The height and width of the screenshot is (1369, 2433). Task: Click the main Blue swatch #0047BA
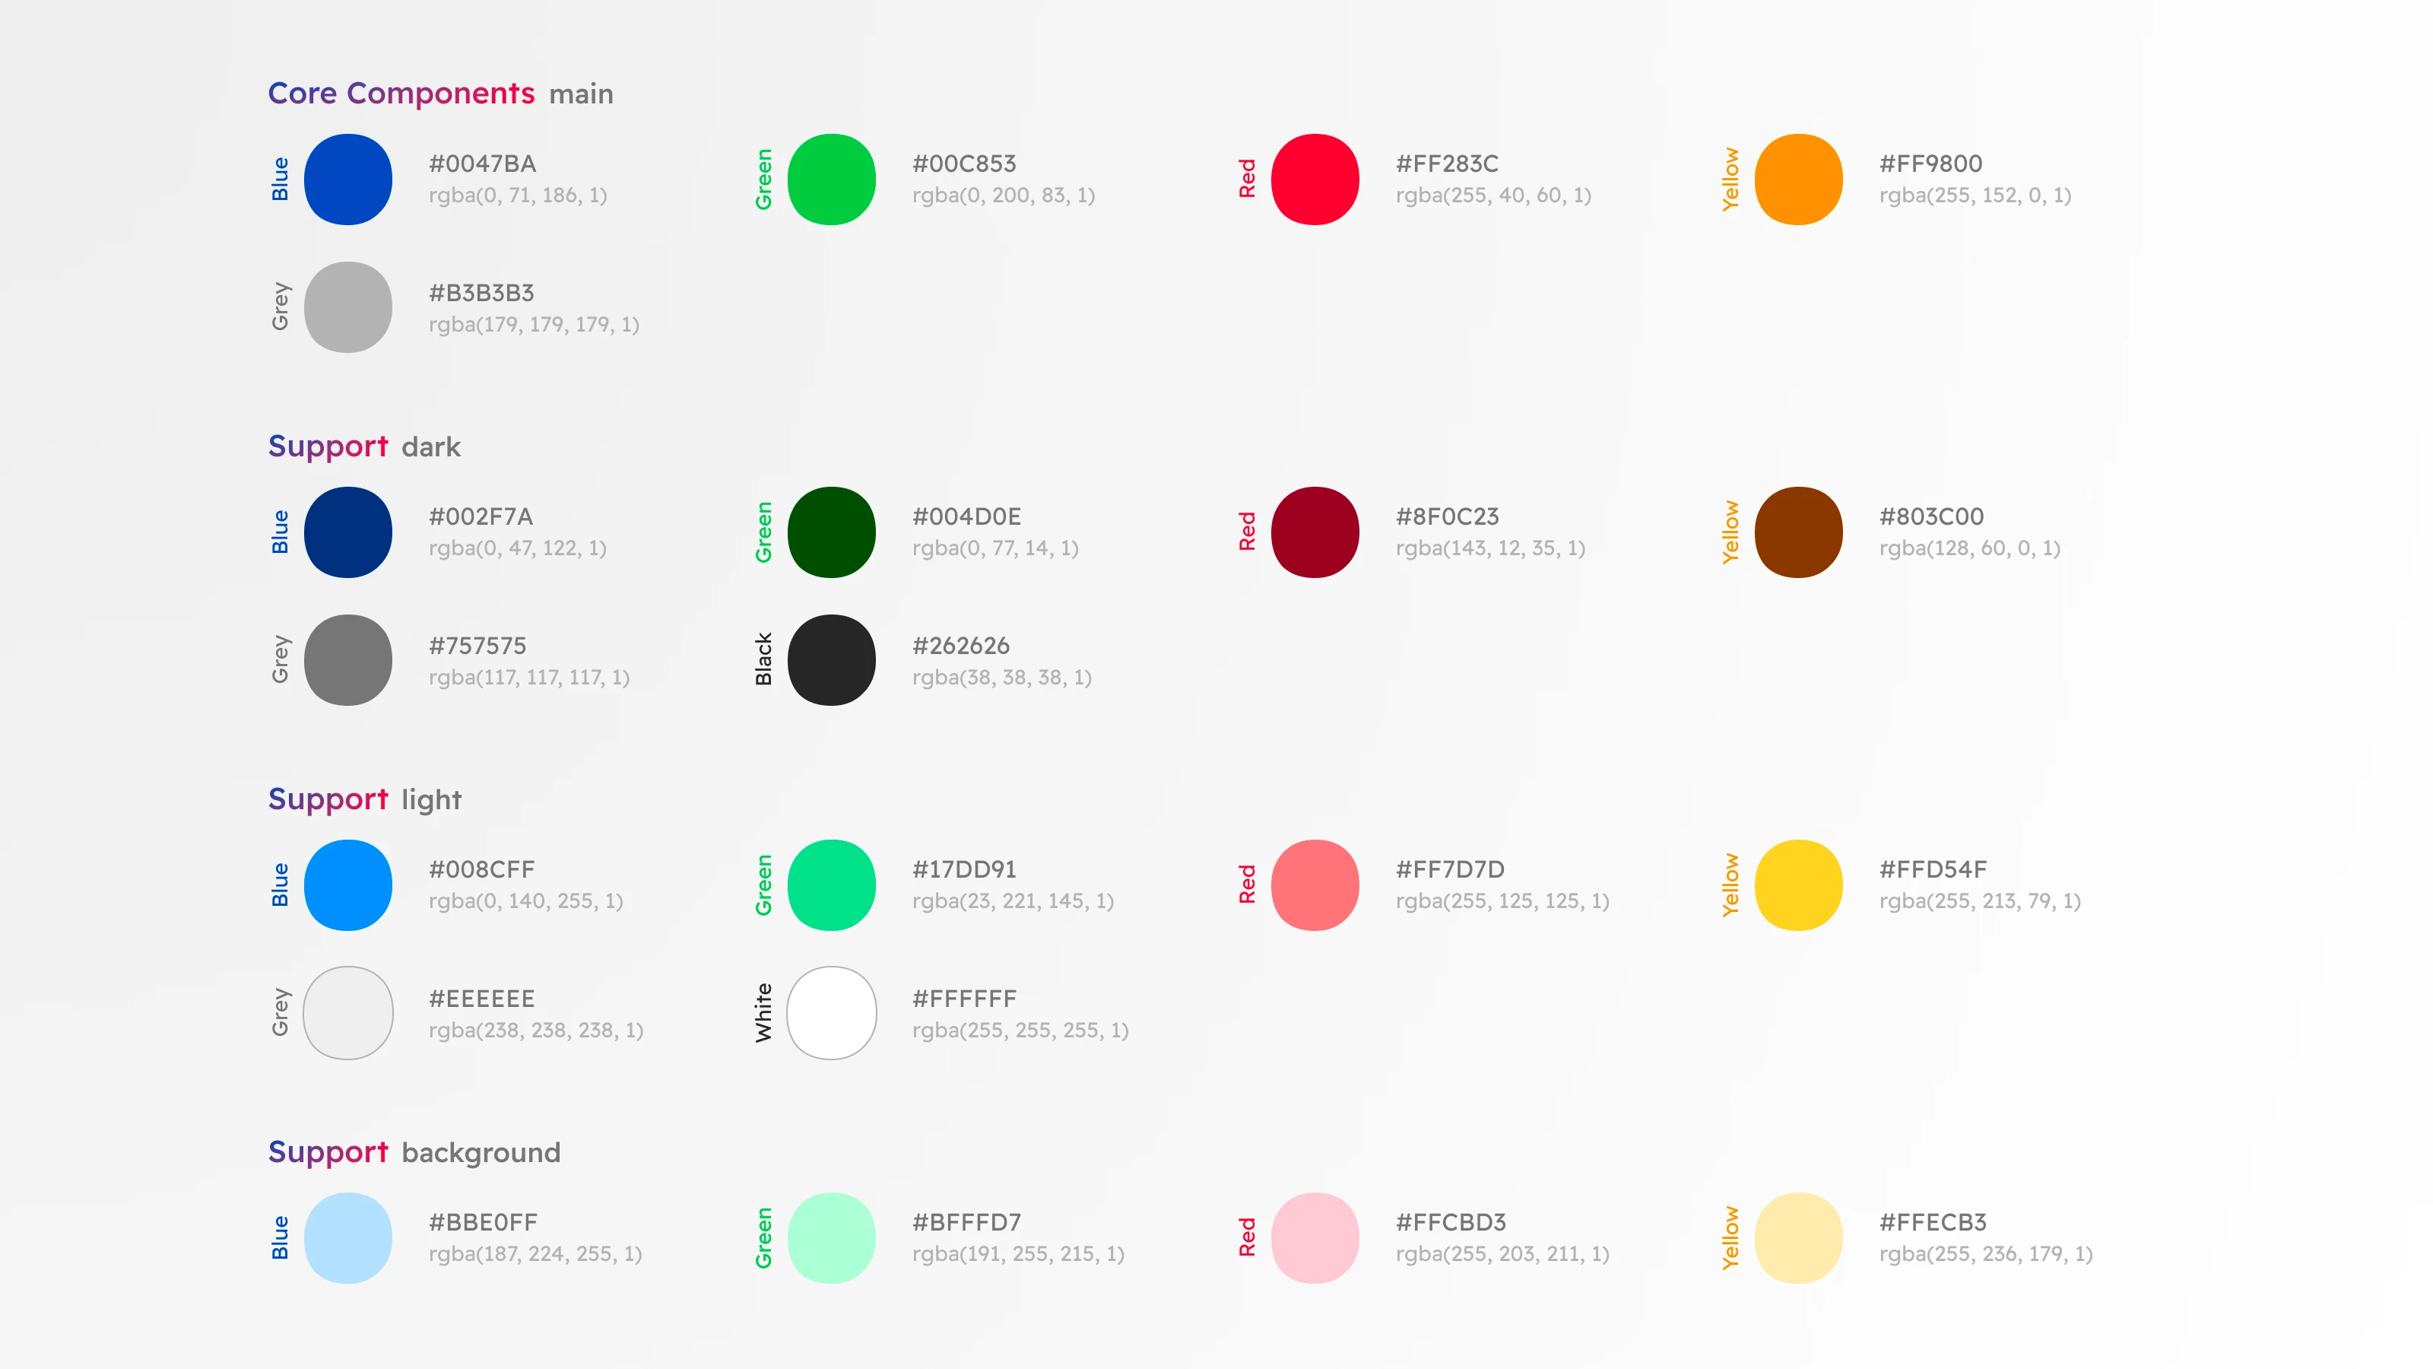coord(347,179)
